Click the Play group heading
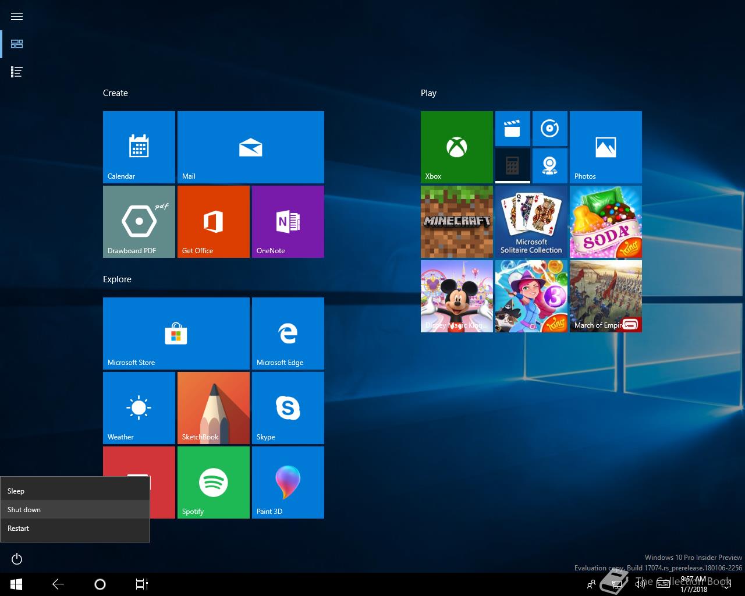 point(428,93)
